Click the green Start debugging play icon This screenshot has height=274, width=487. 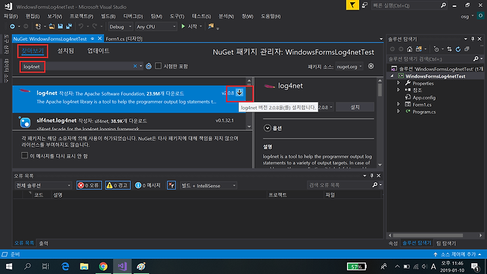tap(183, 26)
